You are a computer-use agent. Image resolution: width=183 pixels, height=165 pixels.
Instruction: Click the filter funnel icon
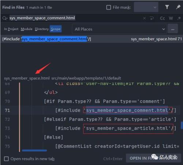[x=167, y=7]
